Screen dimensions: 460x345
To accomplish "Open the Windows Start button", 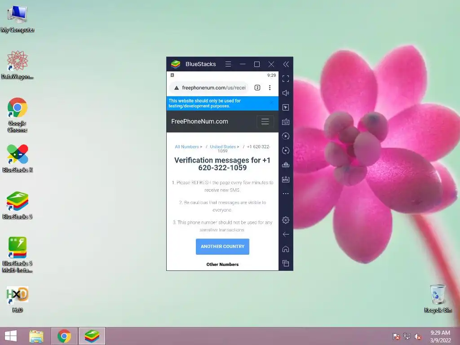I will click(x=11, y=336).
